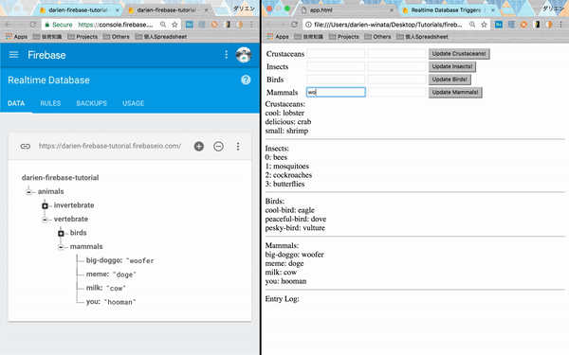Viewport: 569px width, 355px height.
Task: Expand the invertebrate node
Action: point(45,205)
